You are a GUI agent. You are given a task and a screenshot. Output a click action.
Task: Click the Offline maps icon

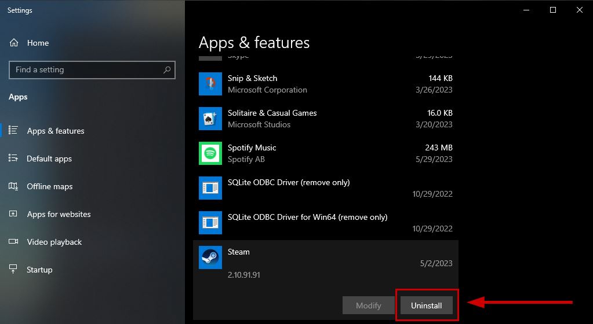pyautogui.click(x=13, y=186)
